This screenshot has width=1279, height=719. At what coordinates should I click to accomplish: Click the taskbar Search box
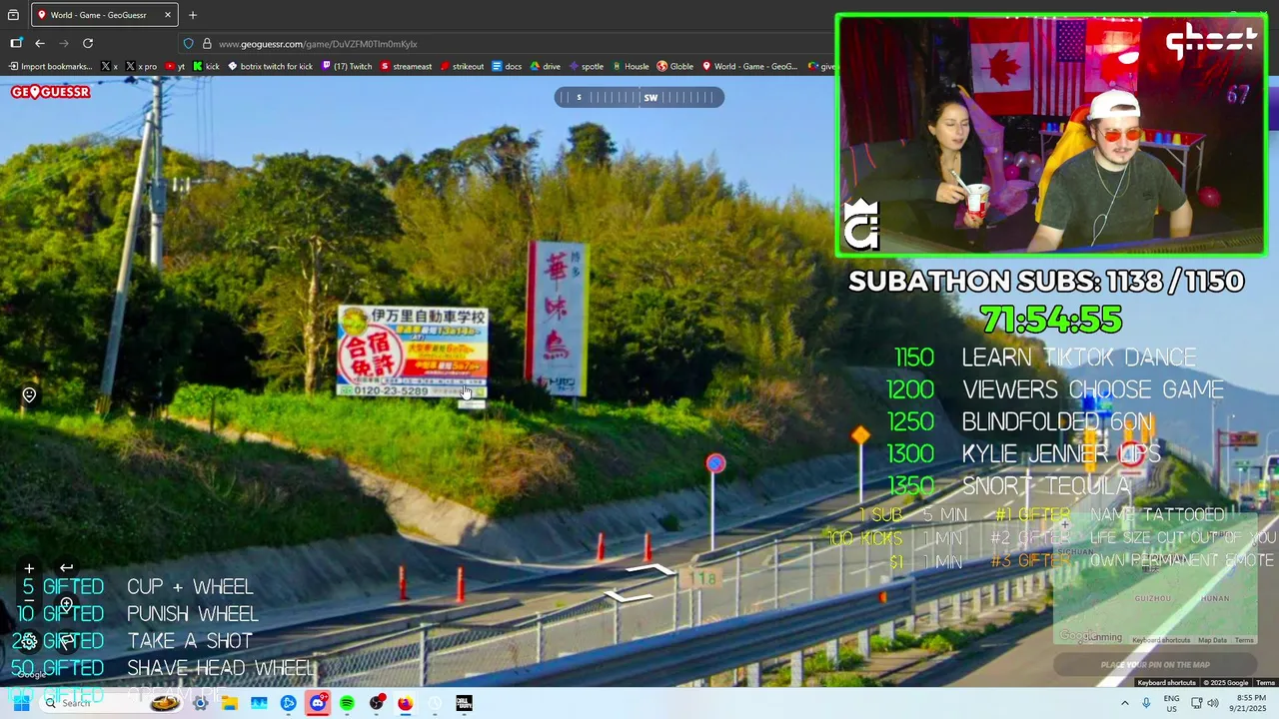112,703
